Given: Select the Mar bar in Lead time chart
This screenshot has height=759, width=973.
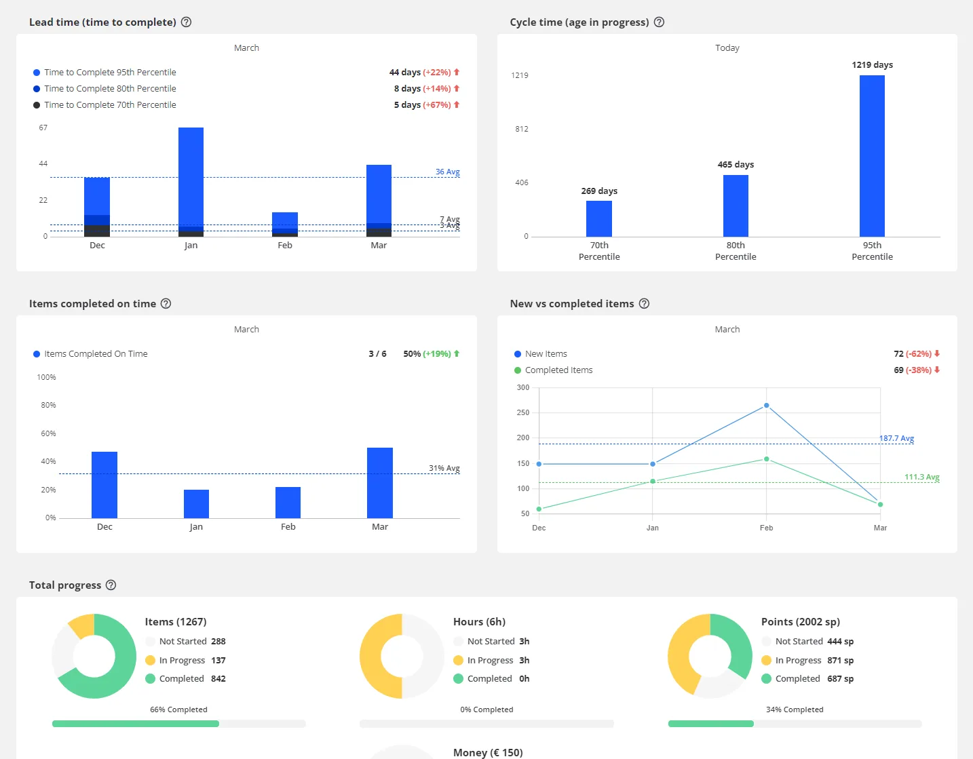Looking at the screenshot, I should tap(379, 201).
